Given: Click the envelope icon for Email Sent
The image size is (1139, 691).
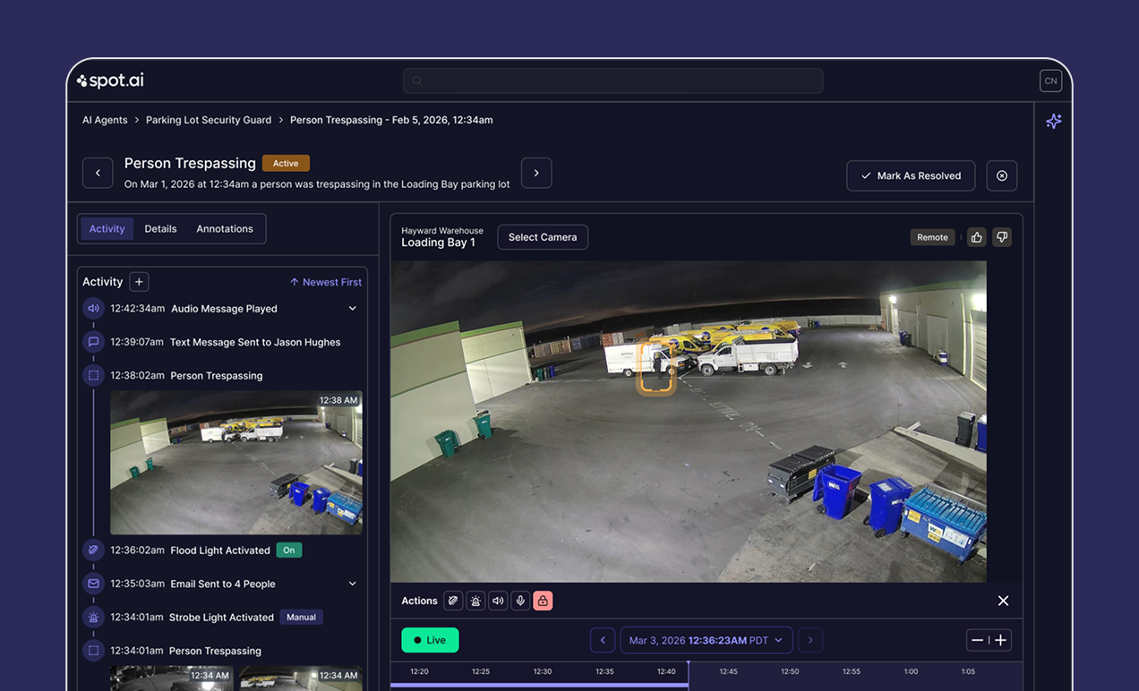Looking at the screenshot, I should [x=93, y=584].
